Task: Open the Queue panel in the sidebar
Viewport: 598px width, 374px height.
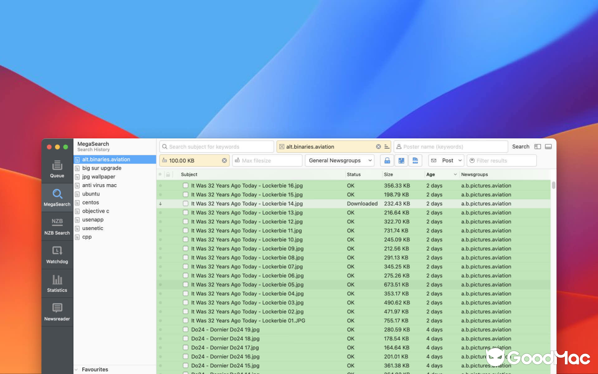Action: pos(57,168)
